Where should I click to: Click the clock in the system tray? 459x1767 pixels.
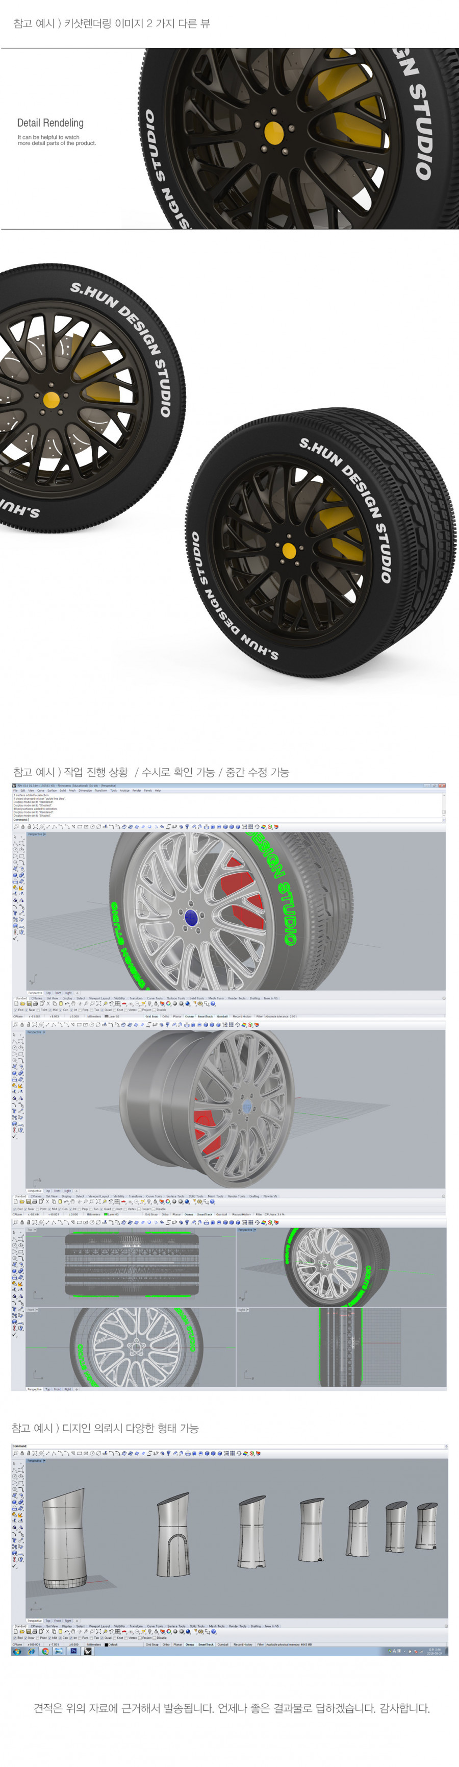coord(435,1651)
